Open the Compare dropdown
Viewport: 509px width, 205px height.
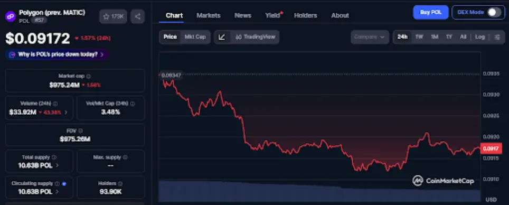pyautogui.click(x=370, y=37)
